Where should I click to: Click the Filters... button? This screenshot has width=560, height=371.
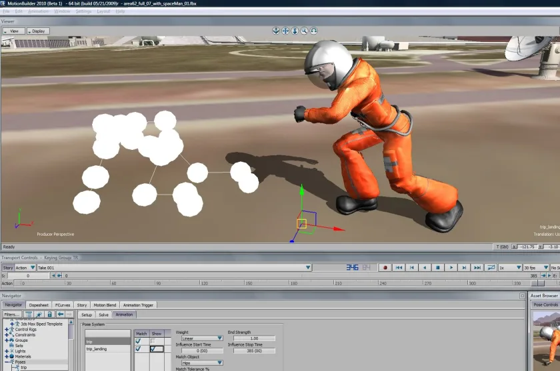click(x=12, y=314)
